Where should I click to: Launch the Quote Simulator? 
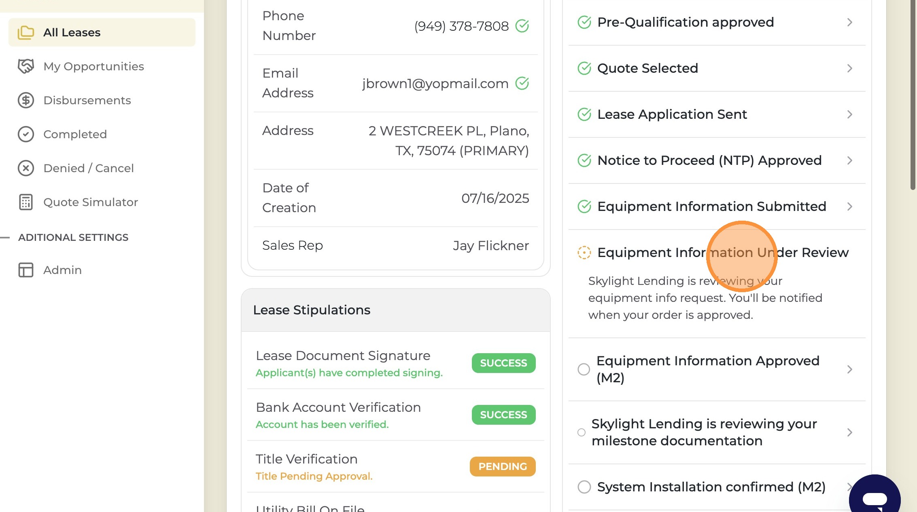[102, 202]
